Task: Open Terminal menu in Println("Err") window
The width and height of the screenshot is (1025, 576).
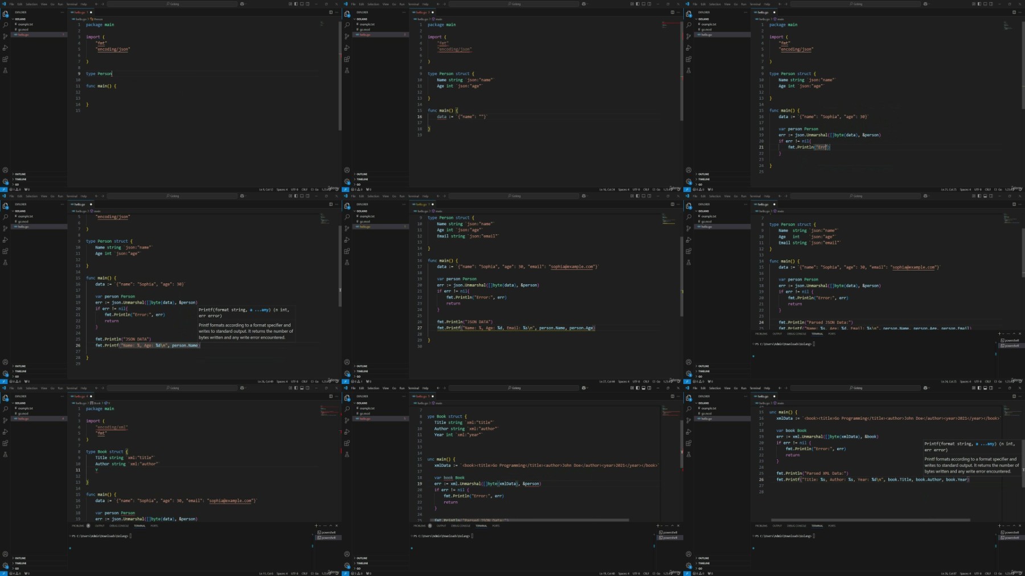Action: click(756, 4)
